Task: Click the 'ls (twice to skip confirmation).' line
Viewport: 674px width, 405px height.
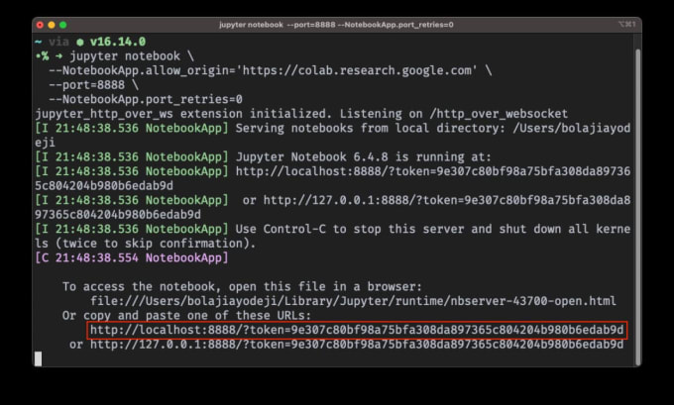Action: coord(146,244)
